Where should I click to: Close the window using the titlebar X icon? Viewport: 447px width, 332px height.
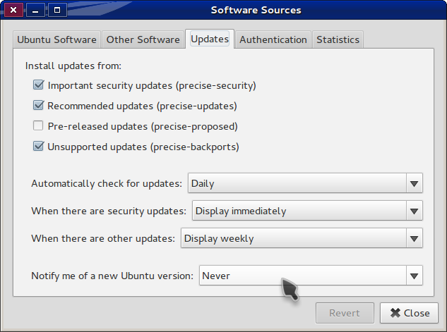(x=13, y=11)
